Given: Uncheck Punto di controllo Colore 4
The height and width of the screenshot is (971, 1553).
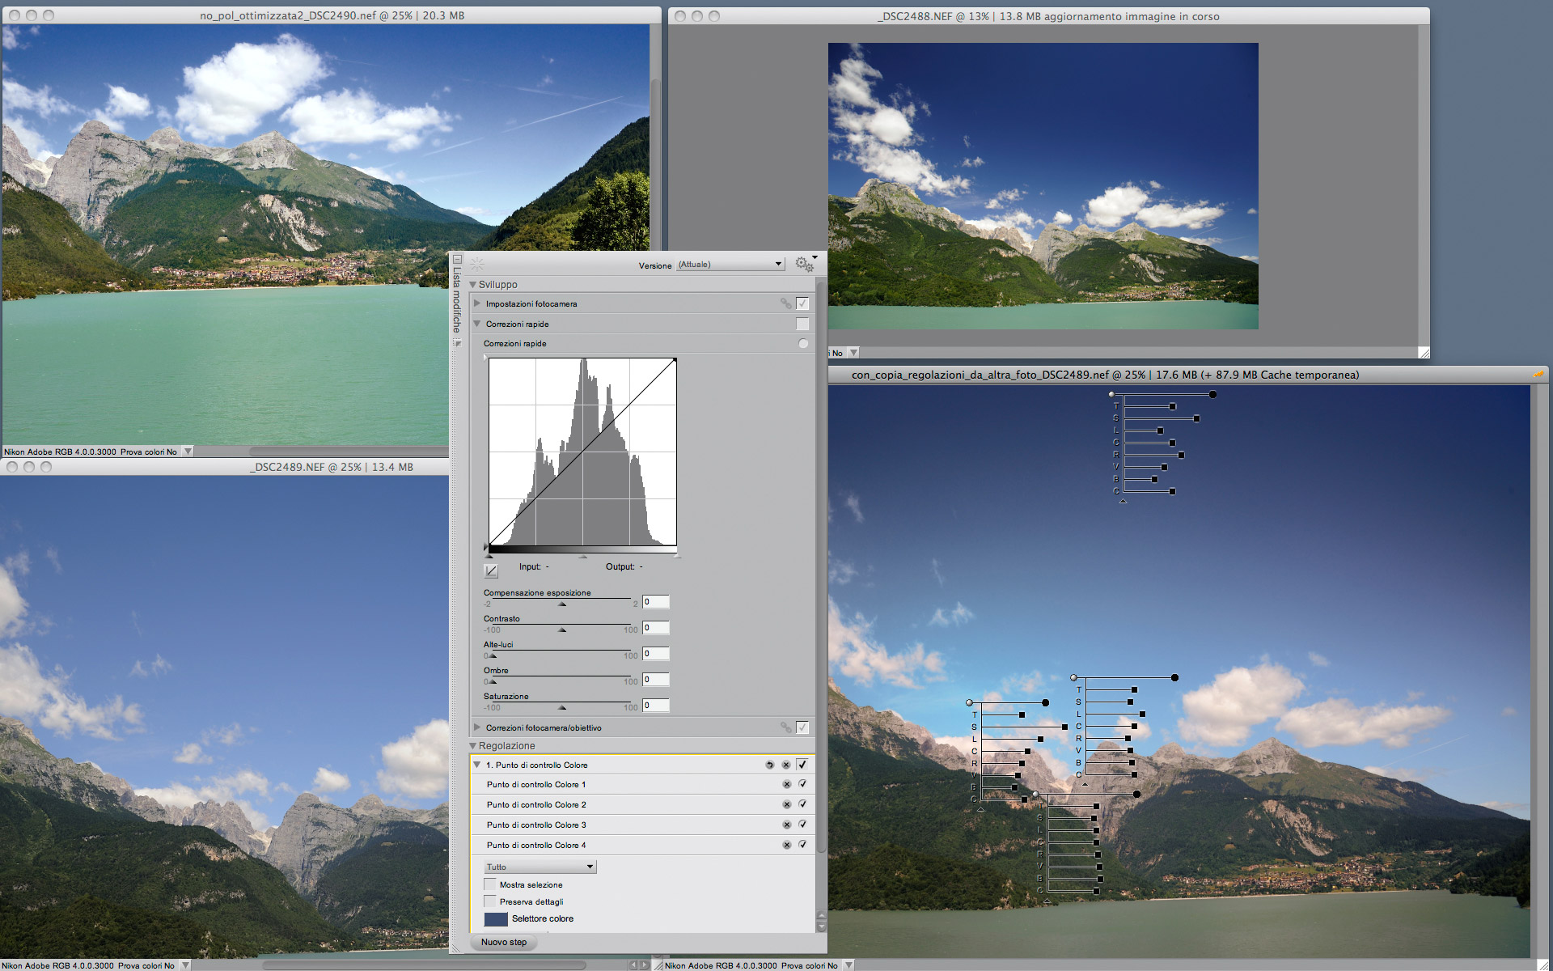Looking at the screenshot, I should [802, 844].
